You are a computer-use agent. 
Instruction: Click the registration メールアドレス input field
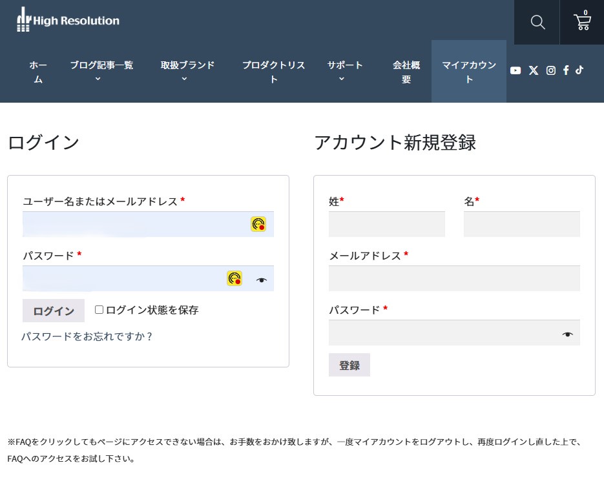click(x=454, y=278)
